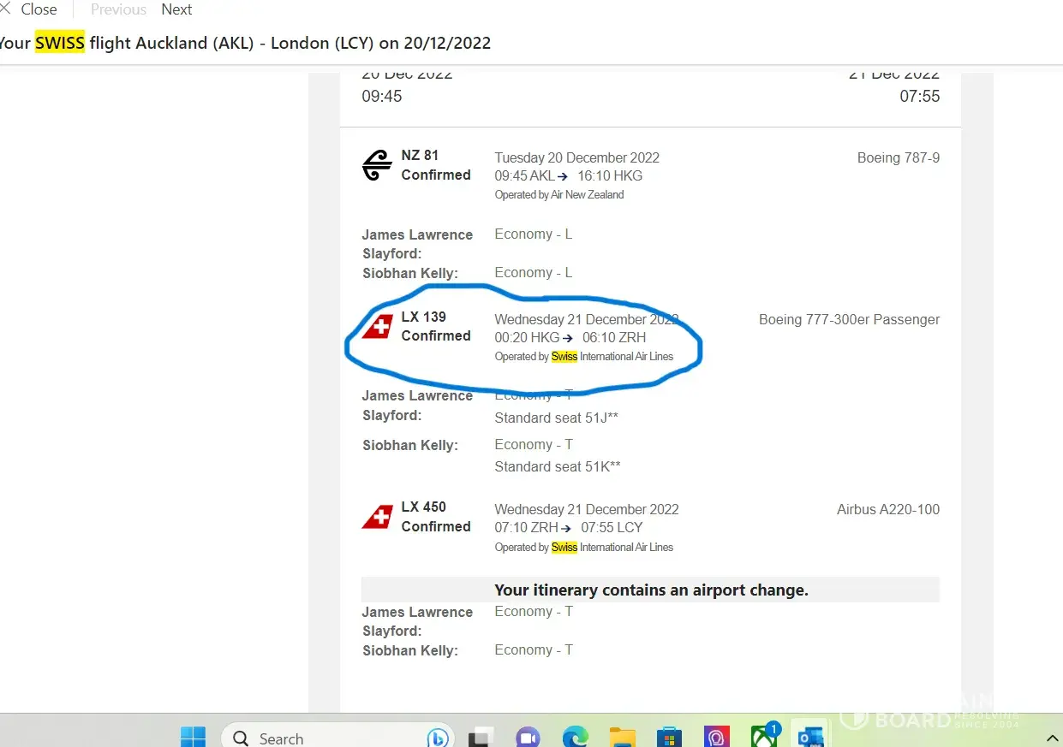Click the Swiss logo beside LX 139
The width and height of the screenshot is (1063, 747).
point(378,326)
